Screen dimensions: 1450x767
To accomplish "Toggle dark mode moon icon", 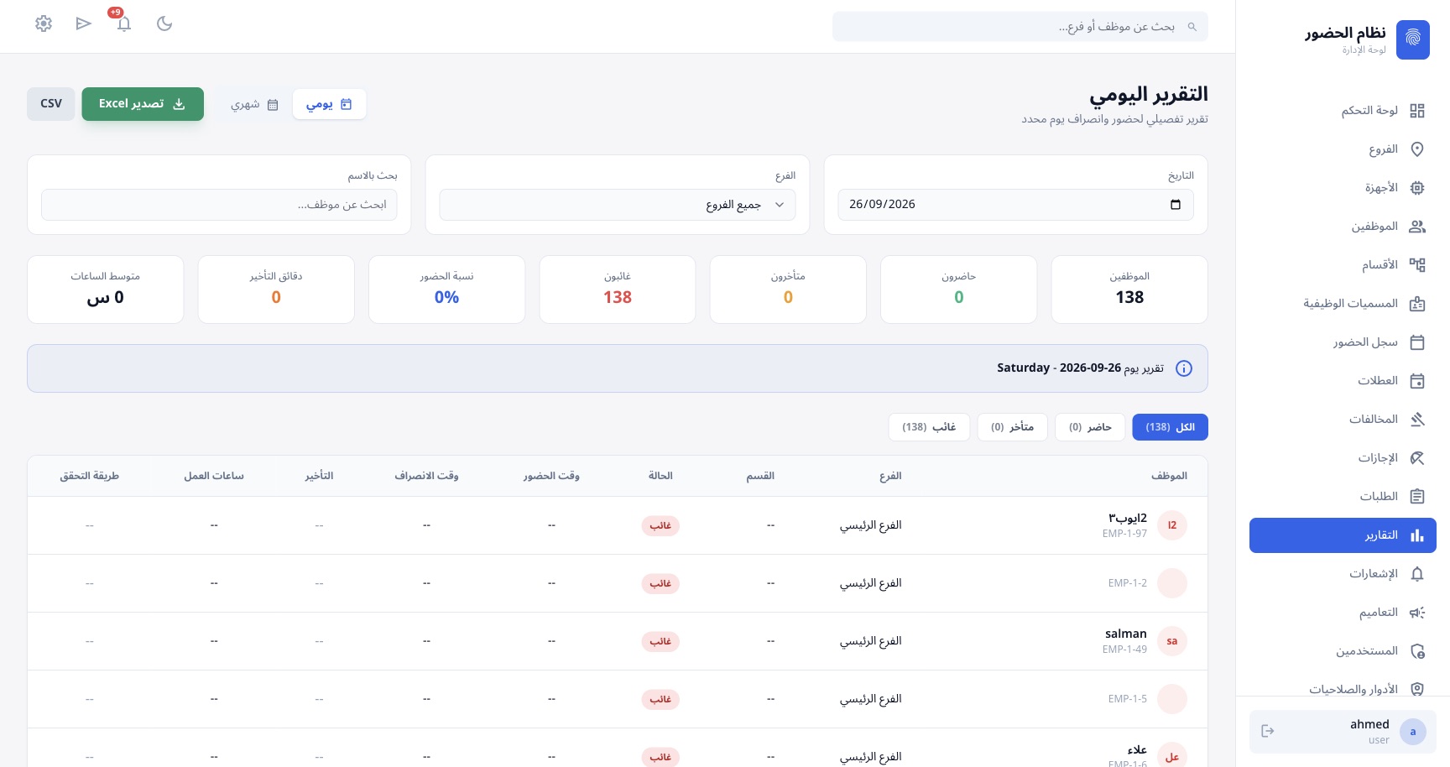I will click(x=164, y=23).
